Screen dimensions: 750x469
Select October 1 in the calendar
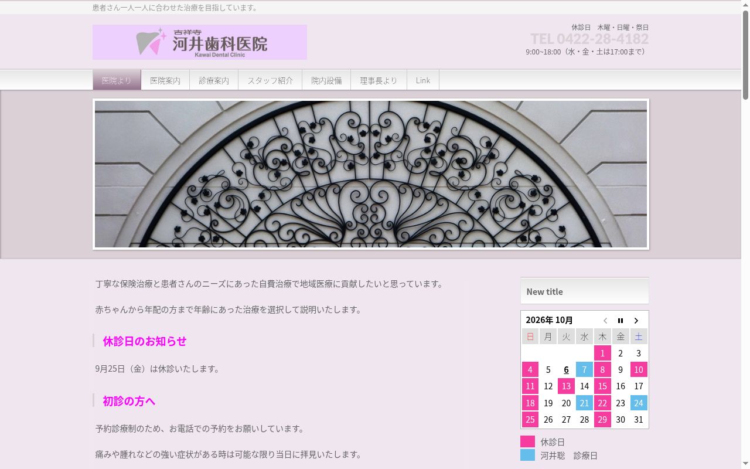(x=602, y=353)
